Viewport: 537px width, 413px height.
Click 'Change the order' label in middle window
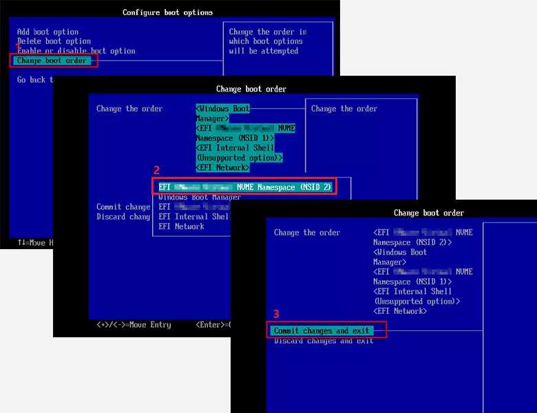(x=129, y=109)
